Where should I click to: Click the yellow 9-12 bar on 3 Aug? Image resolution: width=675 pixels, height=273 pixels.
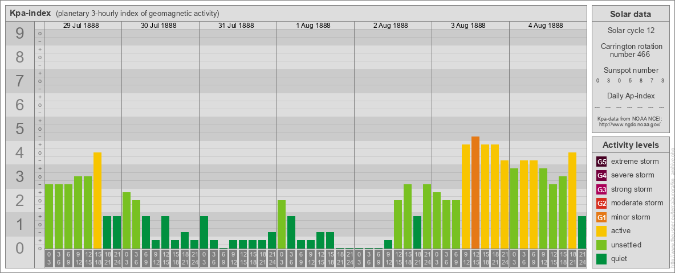coord(466,197)
